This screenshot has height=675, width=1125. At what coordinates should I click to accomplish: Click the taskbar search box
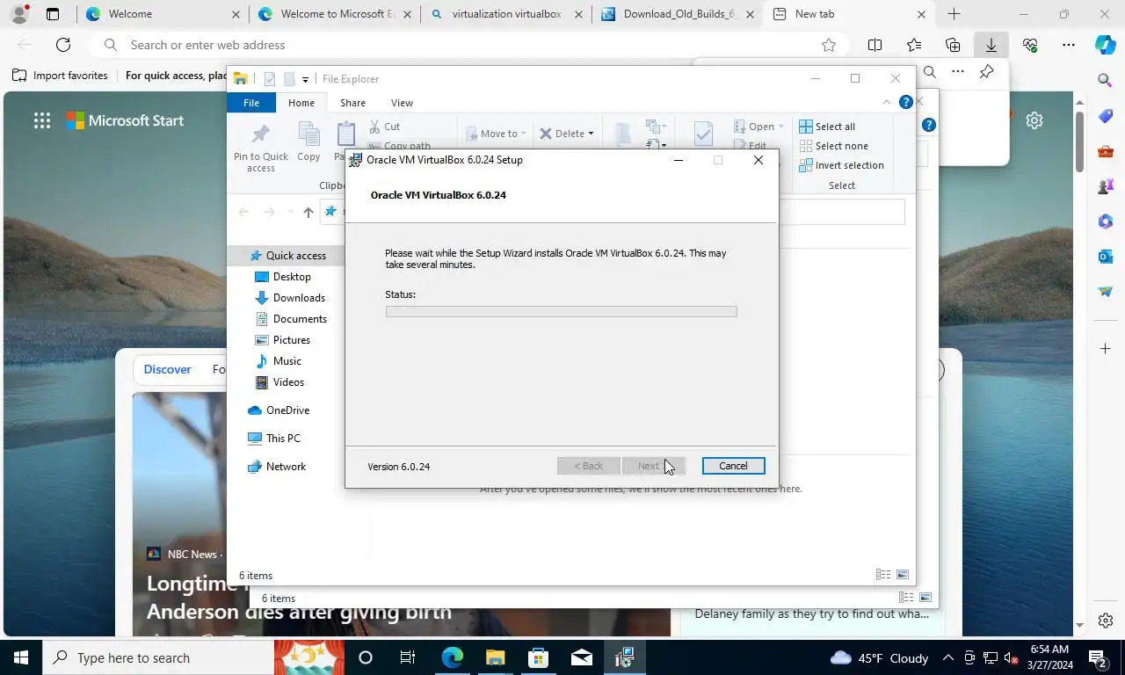pos(158,657)
